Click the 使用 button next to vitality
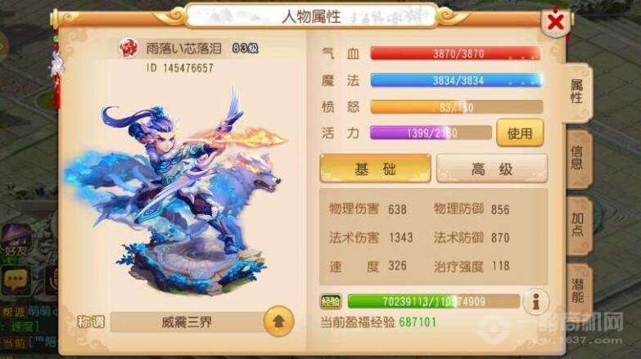Image resolution: width=641 pixels, height=359 pixels. [520, 132]
